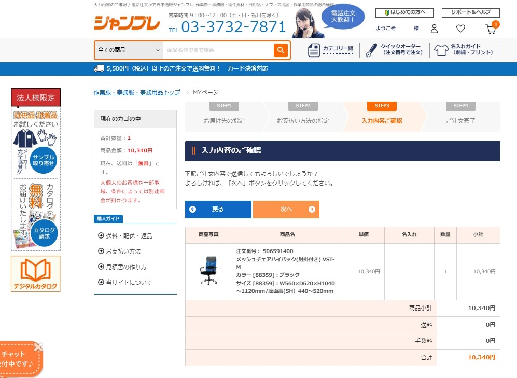The width and height of the screenshot is (517, 378).
Task: Open カテゴリ一覧 category list
Action: 331,50
